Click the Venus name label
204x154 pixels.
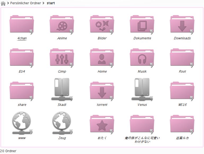[x=142, y=105]
